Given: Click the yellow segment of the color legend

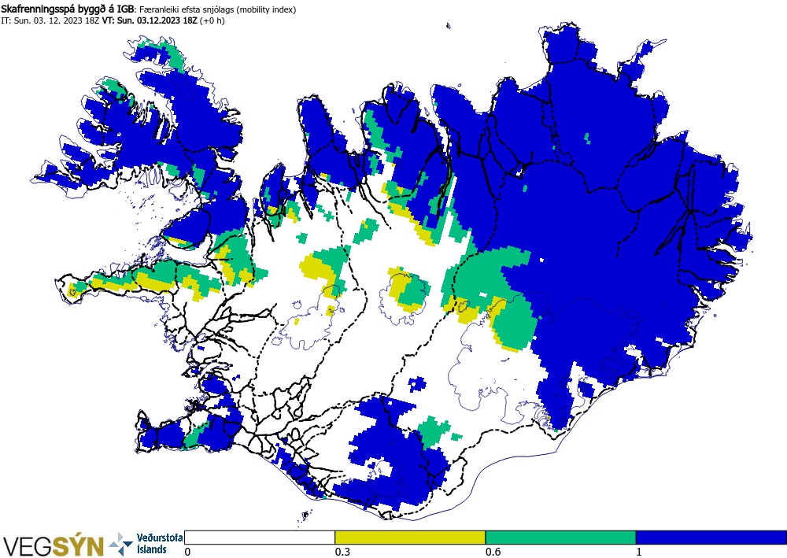Looking at the screenshot, I should [410, 538].
